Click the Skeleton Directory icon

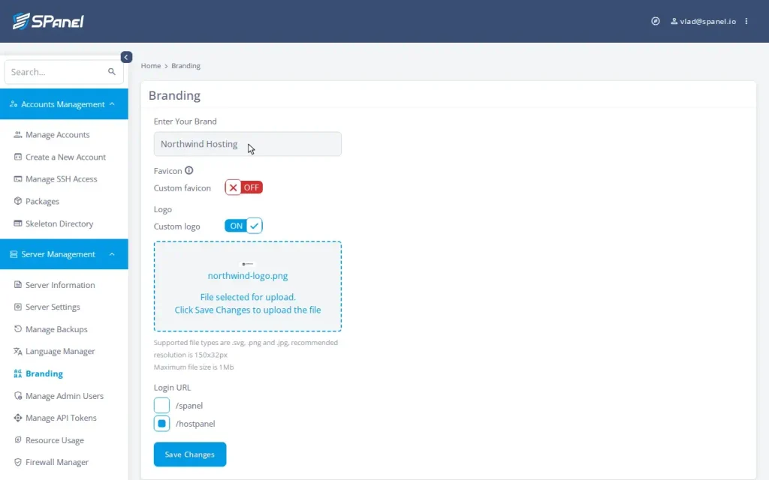tap(18, 223)
